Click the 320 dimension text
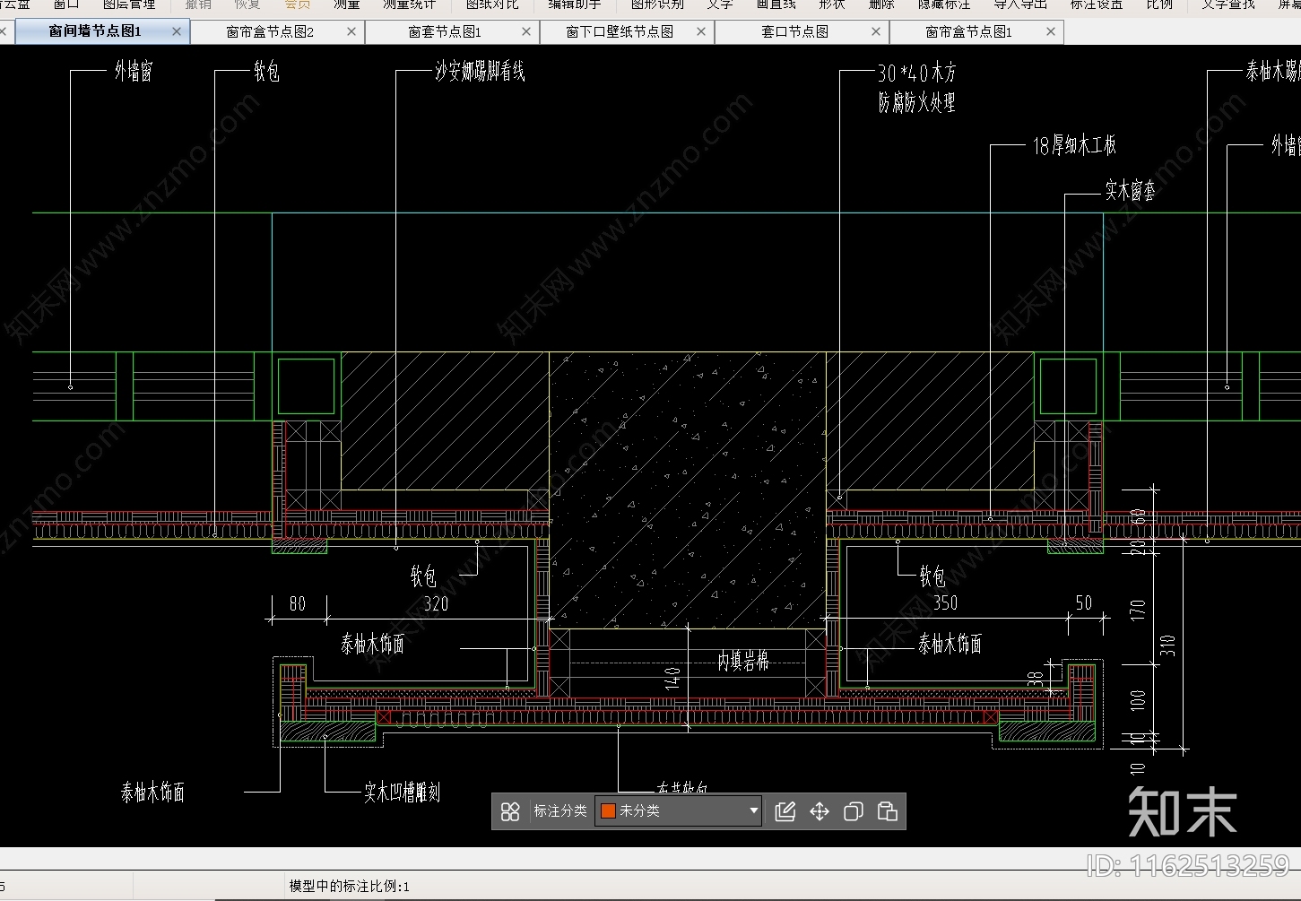This screenshot has width=1301, height=901. (436, 603)
